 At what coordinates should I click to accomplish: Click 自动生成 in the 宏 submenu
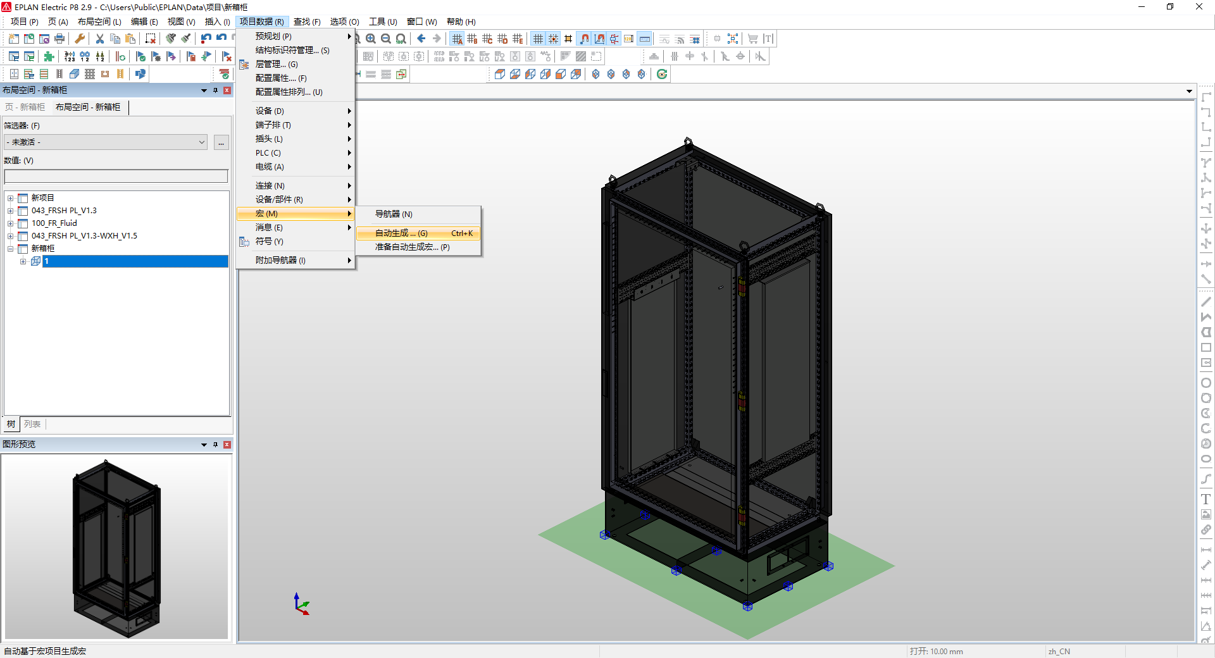401,233
